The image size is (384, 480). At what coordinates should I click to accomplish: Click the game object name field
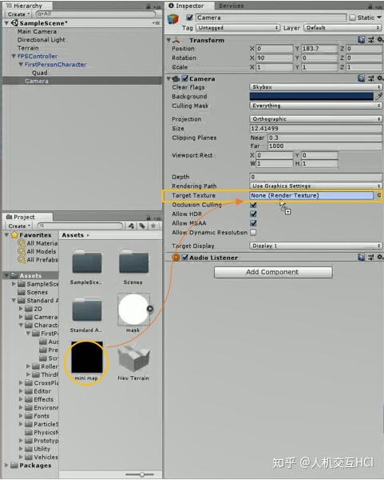click(271, 18)
